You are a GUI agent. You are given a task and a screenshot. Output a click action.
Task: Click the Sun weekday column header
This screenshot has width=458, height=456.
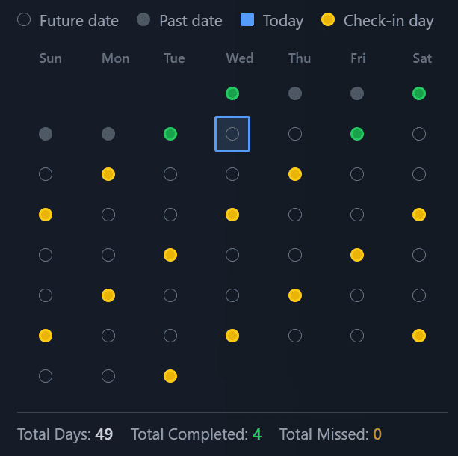pos(50,58)
